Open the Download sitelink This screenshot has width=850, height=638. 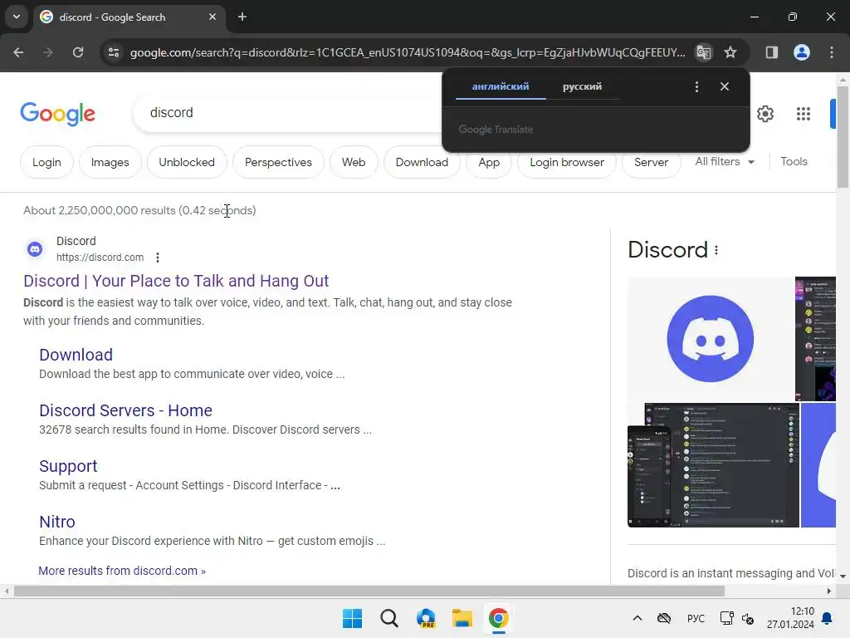76,355
